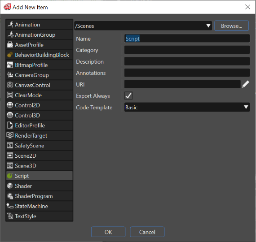Select Animation item type
This screenshot has height=242, width=256.
[40, 25]
